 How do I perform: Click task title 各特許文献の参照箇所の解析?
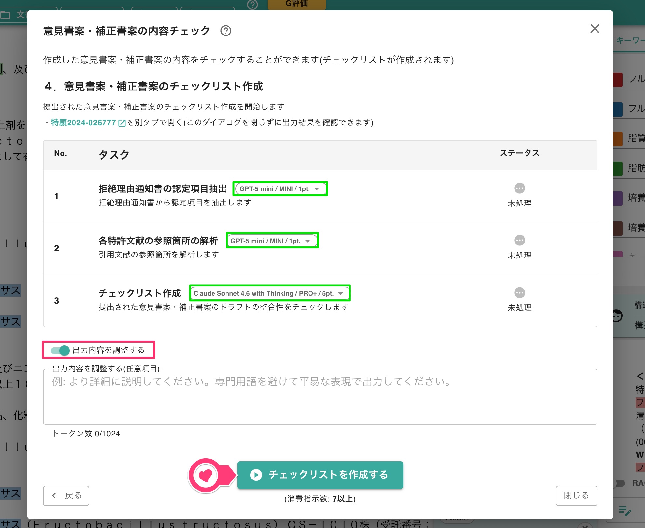(158, 241)
